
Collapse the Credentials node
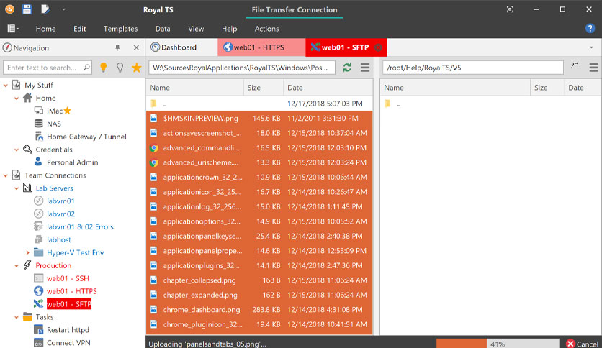tap(17, 150)
